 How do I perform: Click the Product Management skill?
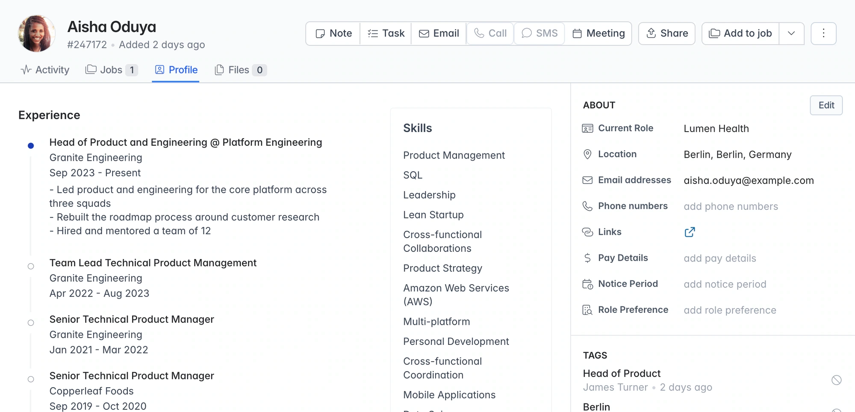coord(454,155)
